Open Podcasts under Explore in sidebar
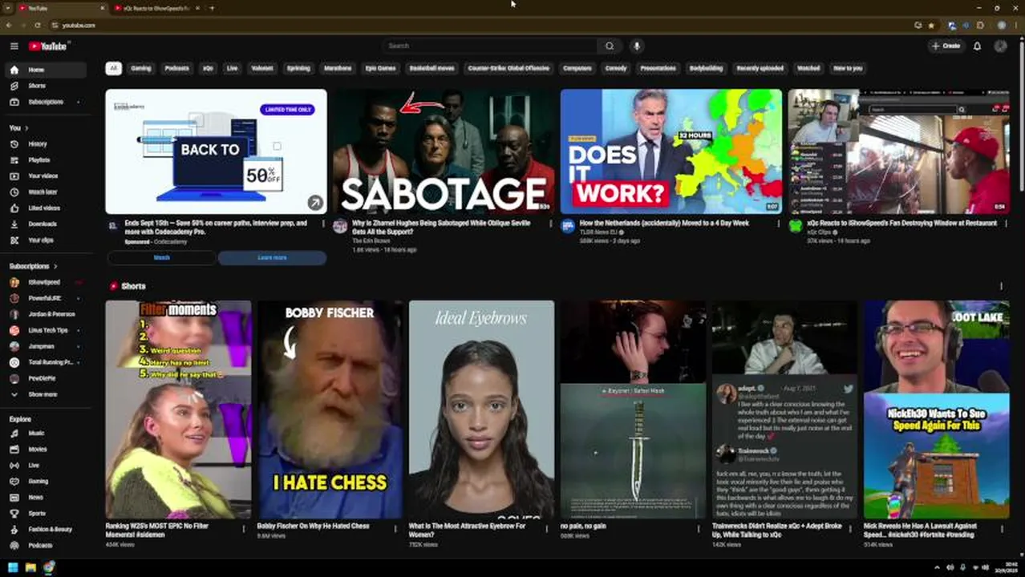 click(x=47, y=545)
